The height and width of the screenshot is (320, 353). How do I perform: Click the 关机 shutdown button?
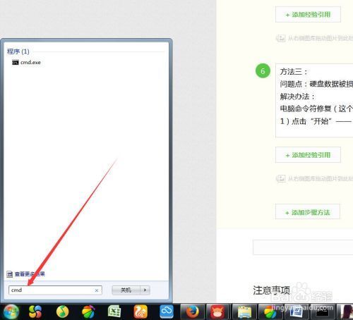click(x=126, y=290)
